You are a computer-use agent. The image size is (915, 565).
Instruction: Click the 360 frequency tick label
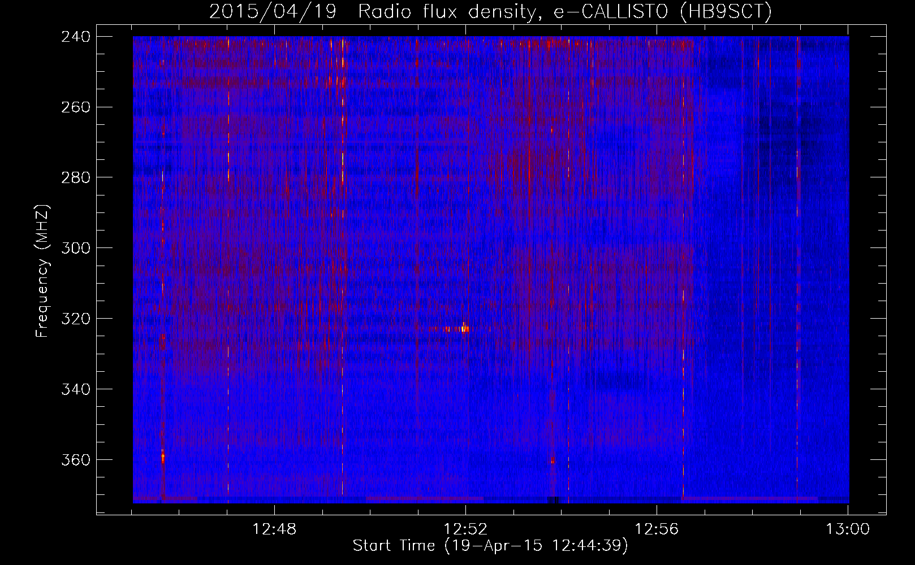(76, 460)
